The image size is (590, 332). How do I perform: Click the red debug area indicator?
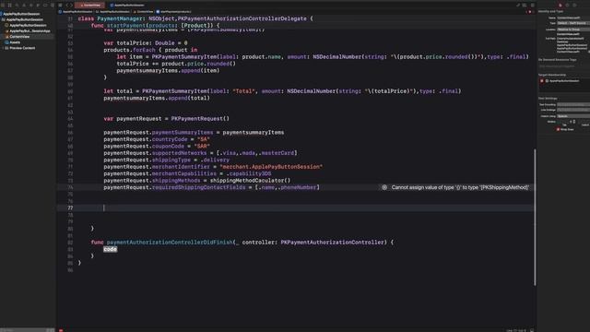(61, 330)
